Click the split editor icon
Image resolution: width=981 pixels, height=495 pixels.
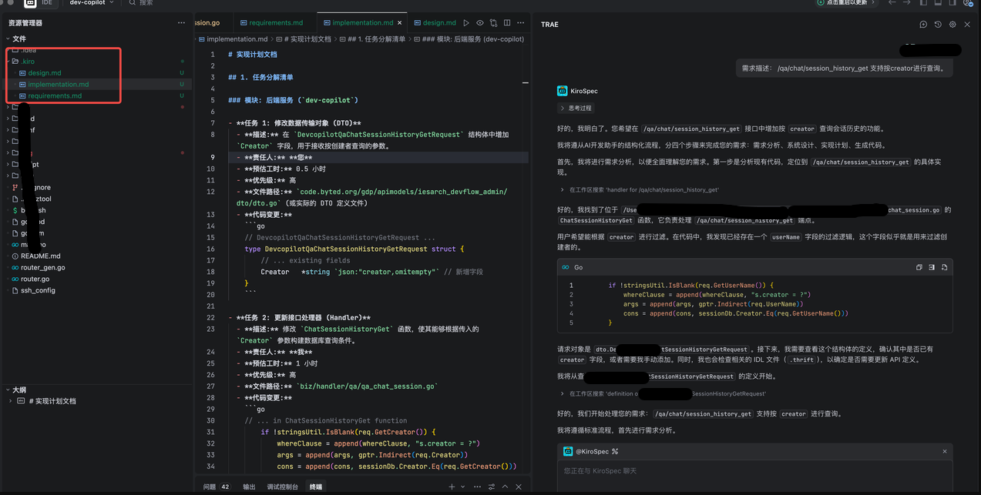pos(507,23)
